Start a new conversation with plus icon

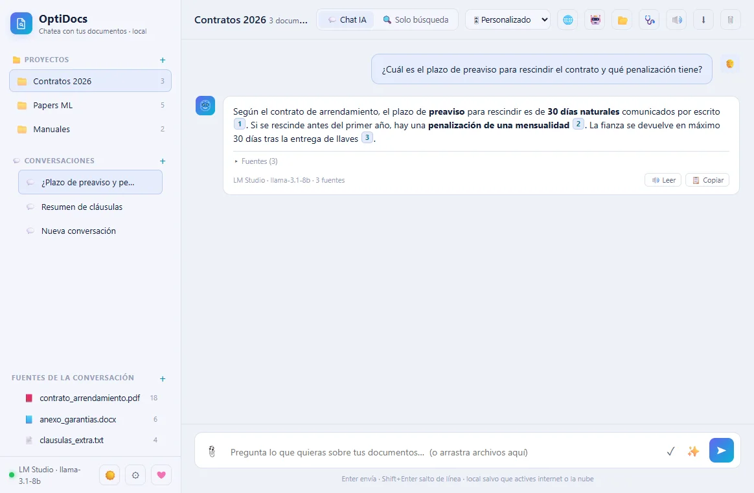163,161
